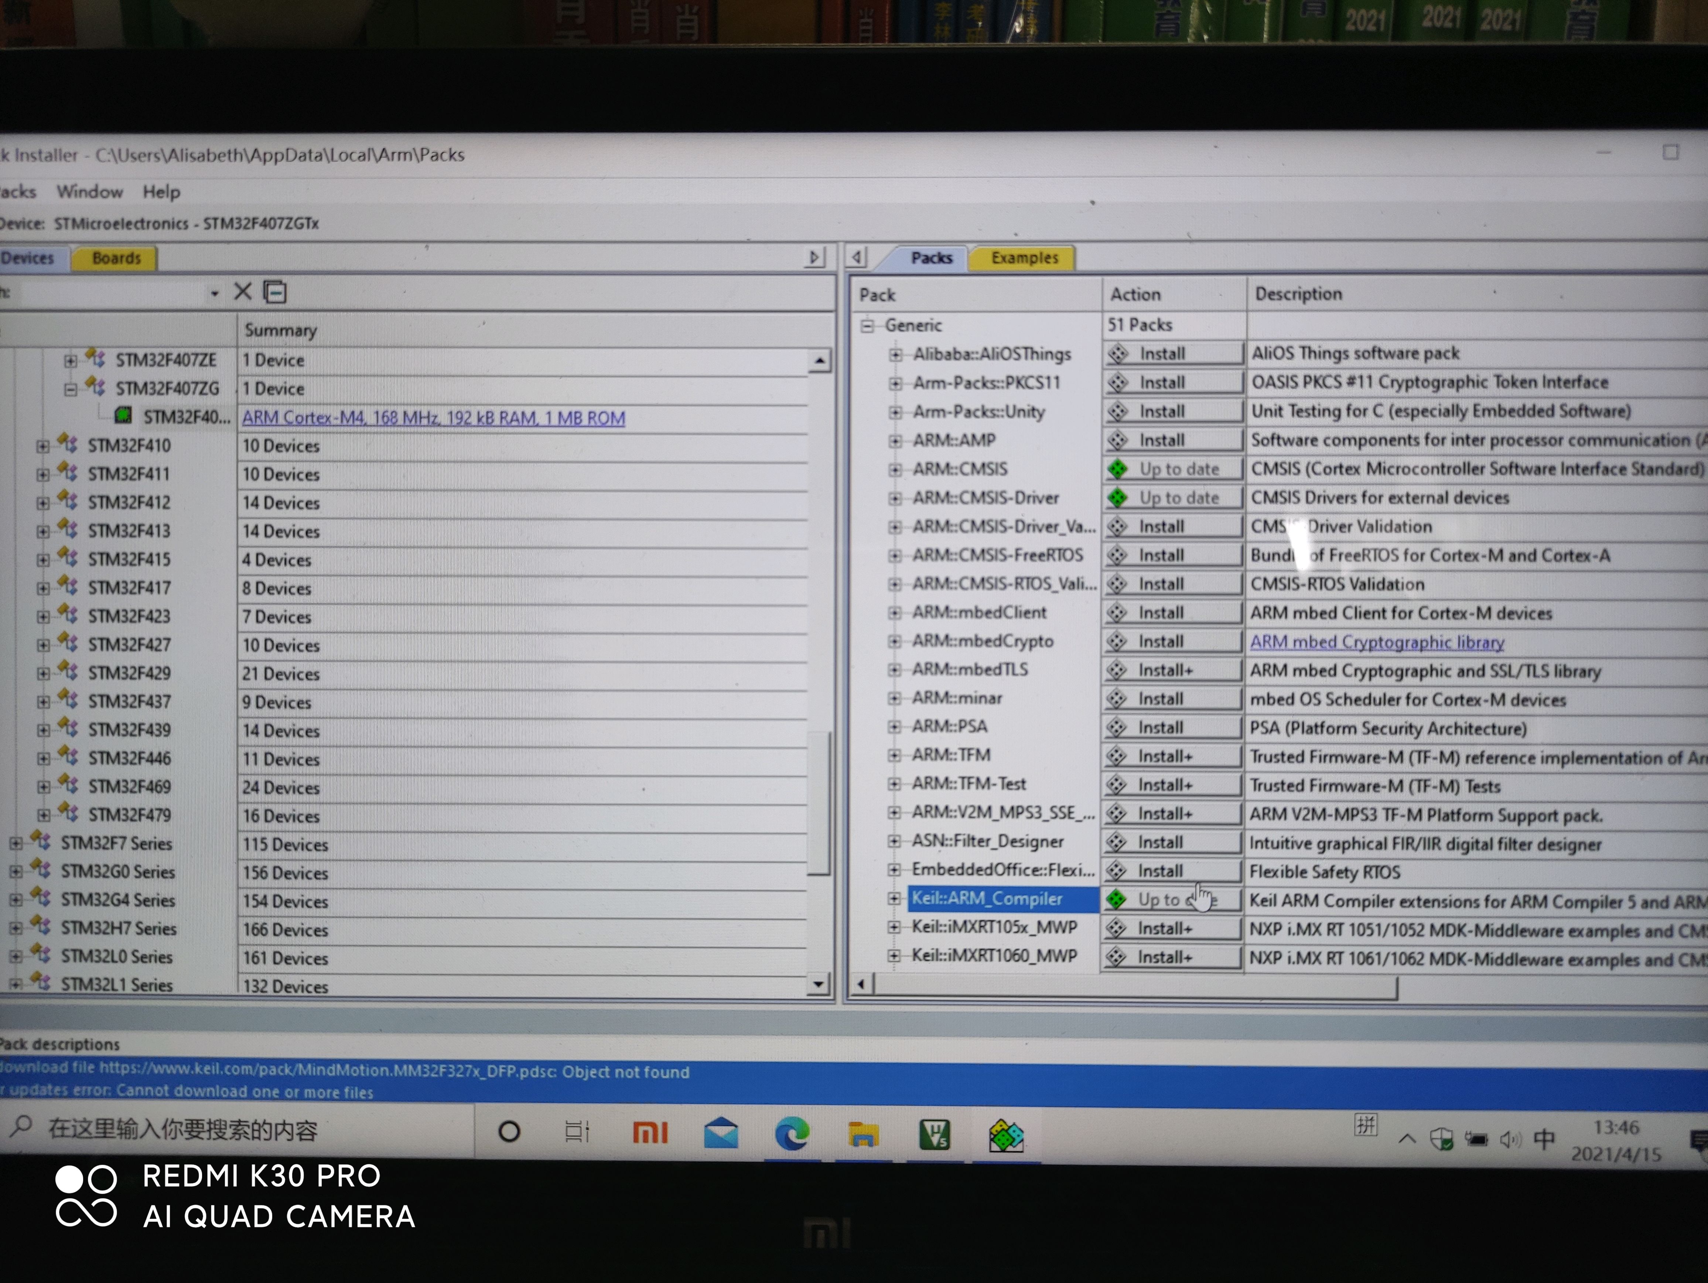Collapse all devices tree icon
The image size is (1708, 1283).
point(275,292)
